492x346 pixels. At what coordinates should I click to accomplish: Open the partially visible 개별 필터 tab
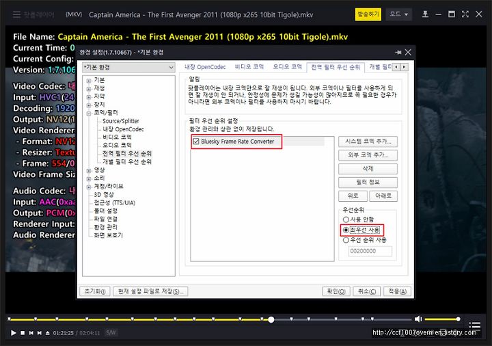point(380,67)
